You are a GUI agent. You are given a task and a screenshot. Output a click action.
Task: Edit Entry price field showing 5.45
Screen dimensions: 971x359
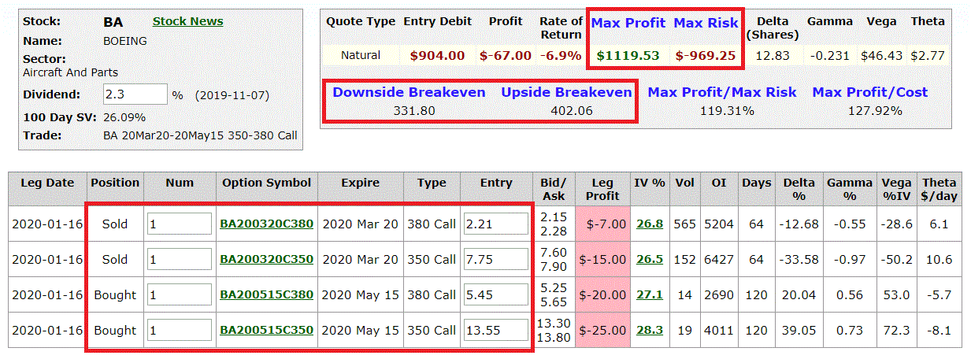pos(496,294)
